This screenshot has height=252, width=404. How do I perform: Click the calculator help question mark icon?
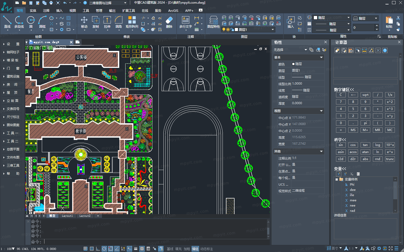[385, 50]
